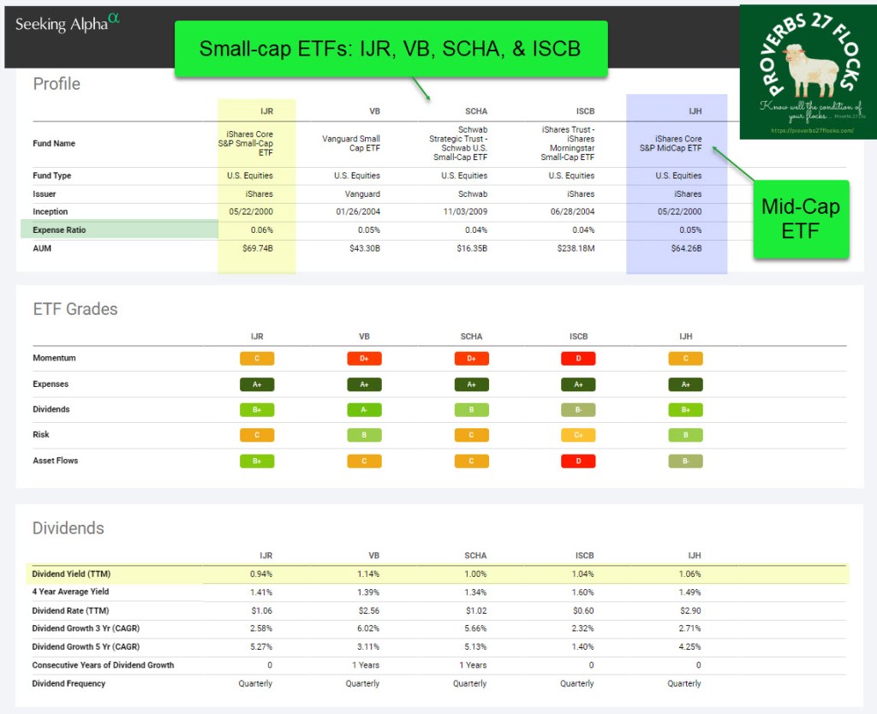
Task: Select IJH's Risk grade B badge
Action: tap(685, 436)
